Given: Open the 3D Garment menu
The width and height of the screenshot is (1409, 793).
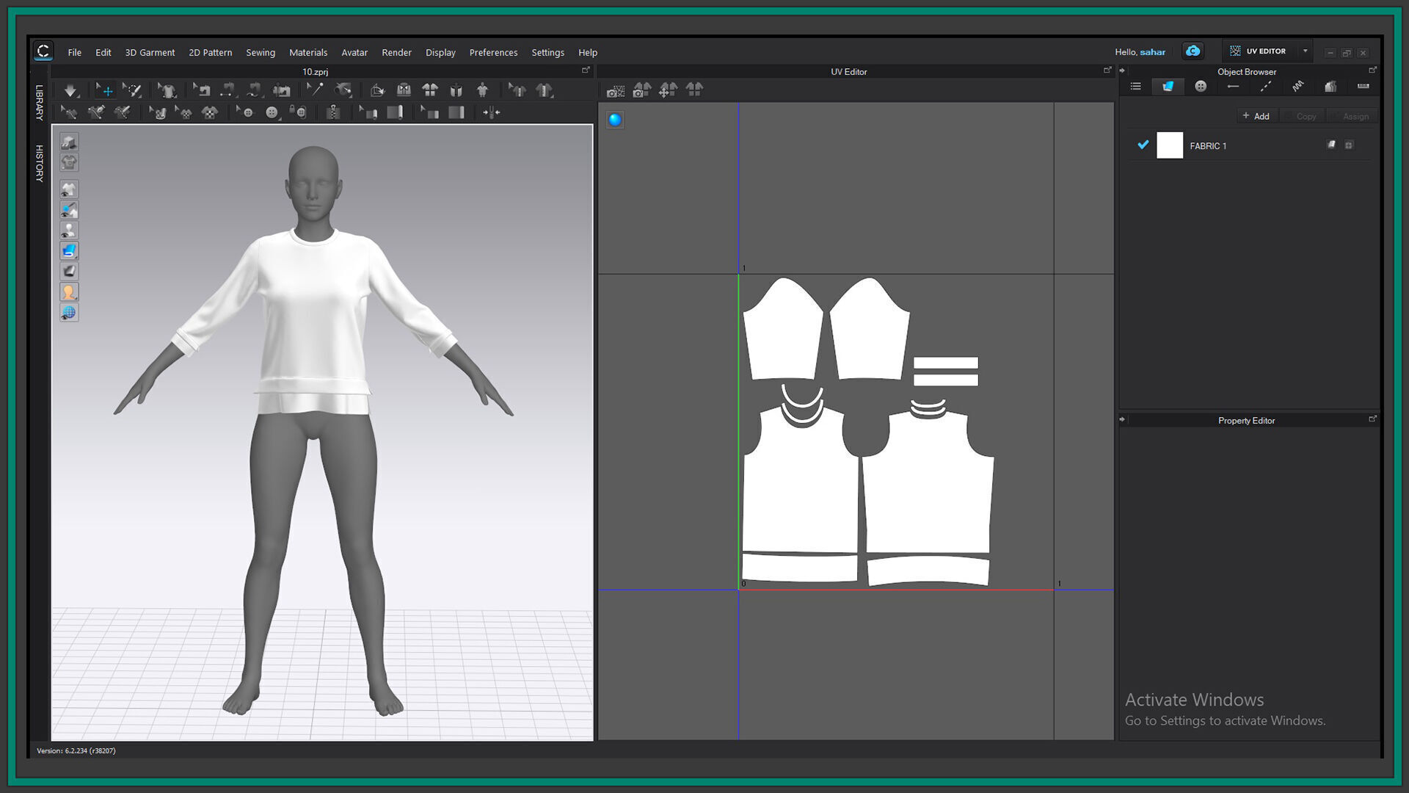Looking at the screenshot, I should (150, 52).
